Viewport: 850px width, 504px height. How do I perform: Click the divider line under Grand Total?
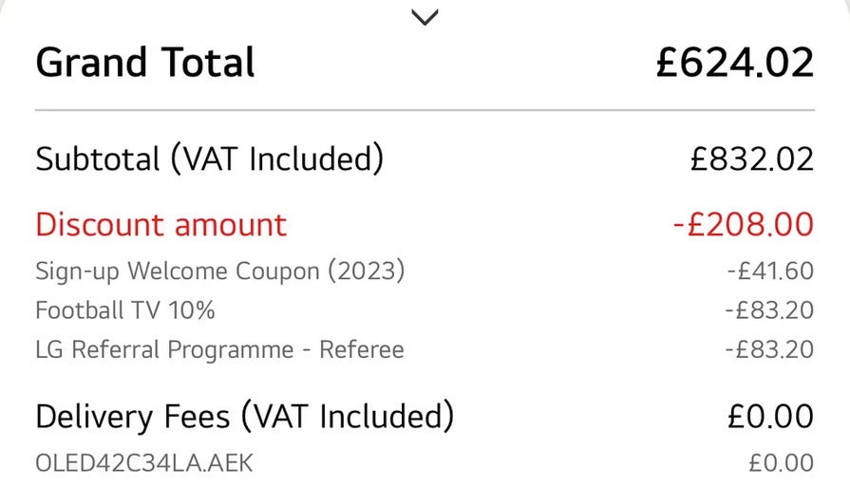pos(425,111)
